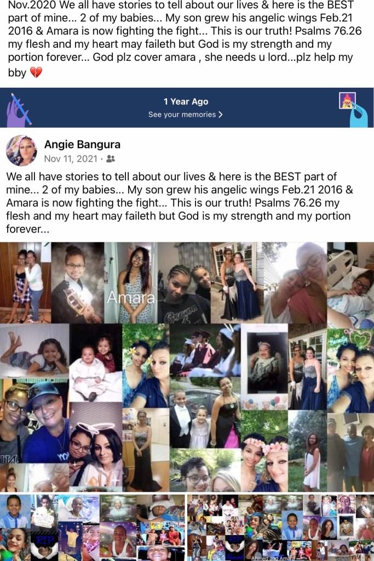The image size is (374, 561).
Task: Open the angel halo filter selfie
Action: pyautogui.click(x=96, y=446)
